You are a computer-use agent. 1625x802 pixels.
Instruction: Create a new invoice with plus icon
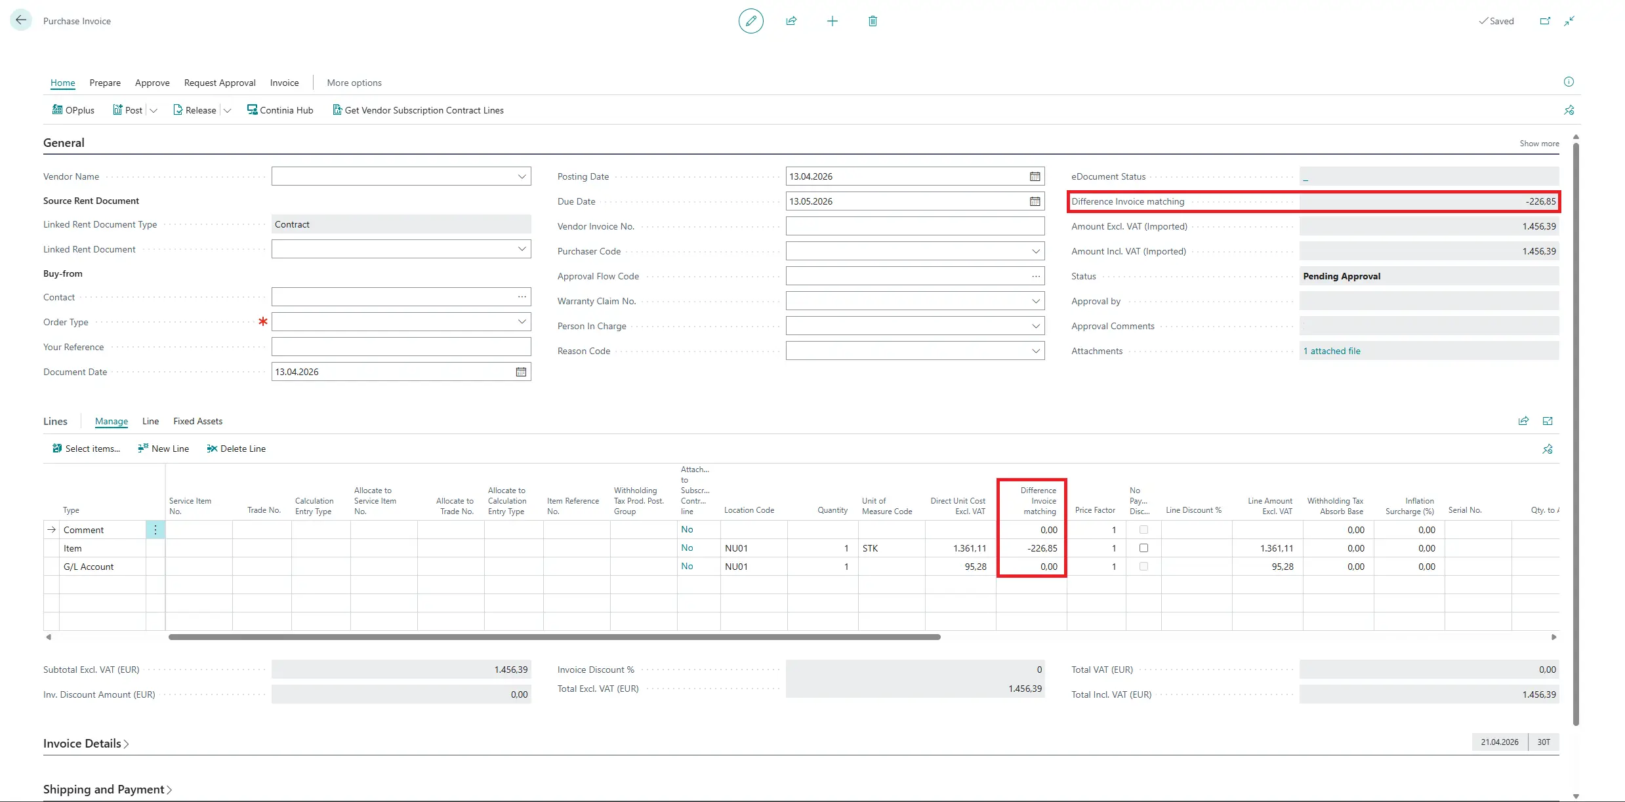pos(832,21)
